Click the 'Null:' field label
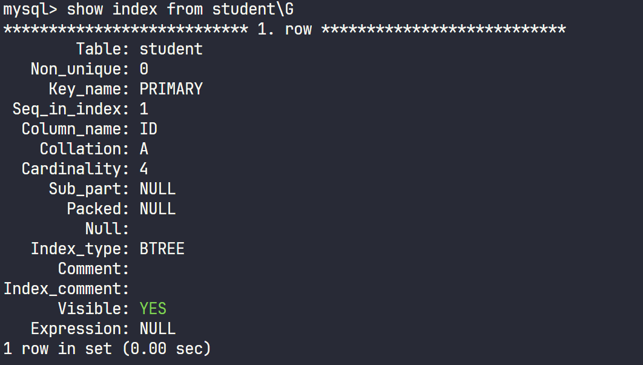This screenshot has height=365, width=643. click(x=107, y=229)
